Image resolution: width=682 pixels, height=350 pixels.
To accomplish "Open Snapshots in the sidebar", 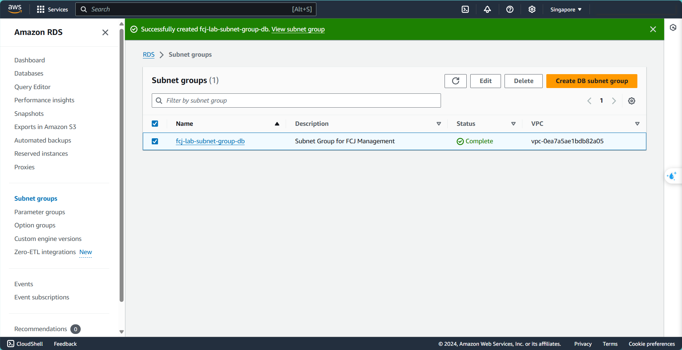I will [29, 114].
